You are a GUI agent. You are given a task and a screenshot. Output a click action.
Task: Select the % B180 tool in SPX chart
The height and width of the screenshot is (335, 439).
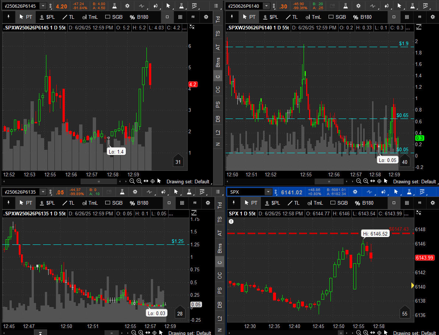click(x=364, y=203)
